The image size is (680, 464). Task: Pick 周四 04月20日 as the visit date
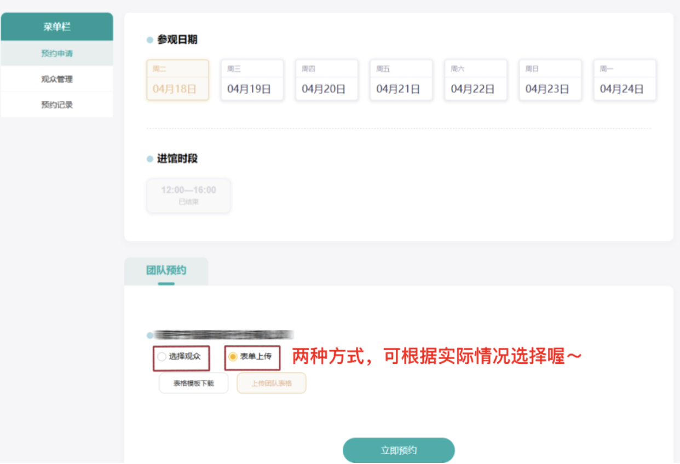[x=326, y=80]
